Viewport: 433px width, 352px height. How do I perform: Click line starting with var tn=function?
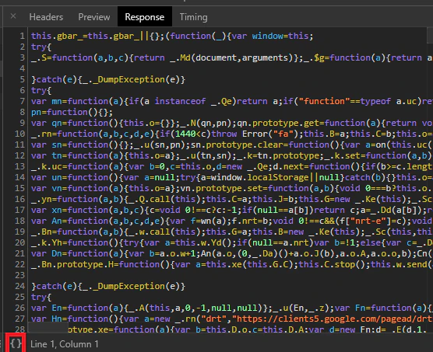pos(232,155)
